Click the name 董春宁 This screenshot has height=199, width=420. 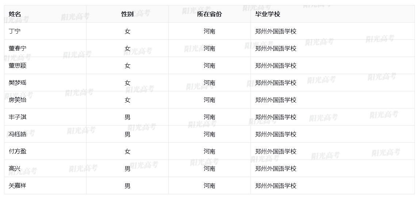tap(18, 49)
